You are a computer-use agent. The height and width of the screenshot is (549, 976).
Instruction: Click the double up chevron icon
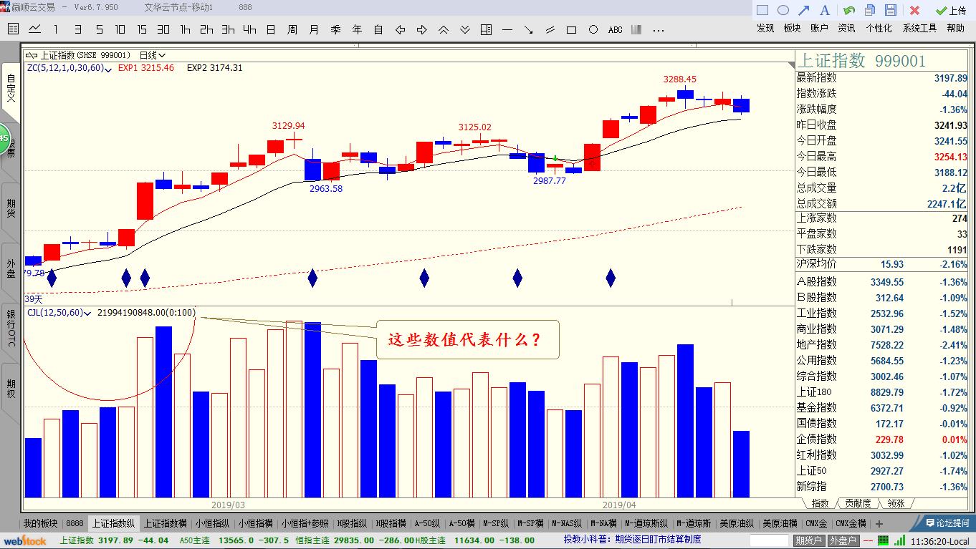(x=443, y=29)
